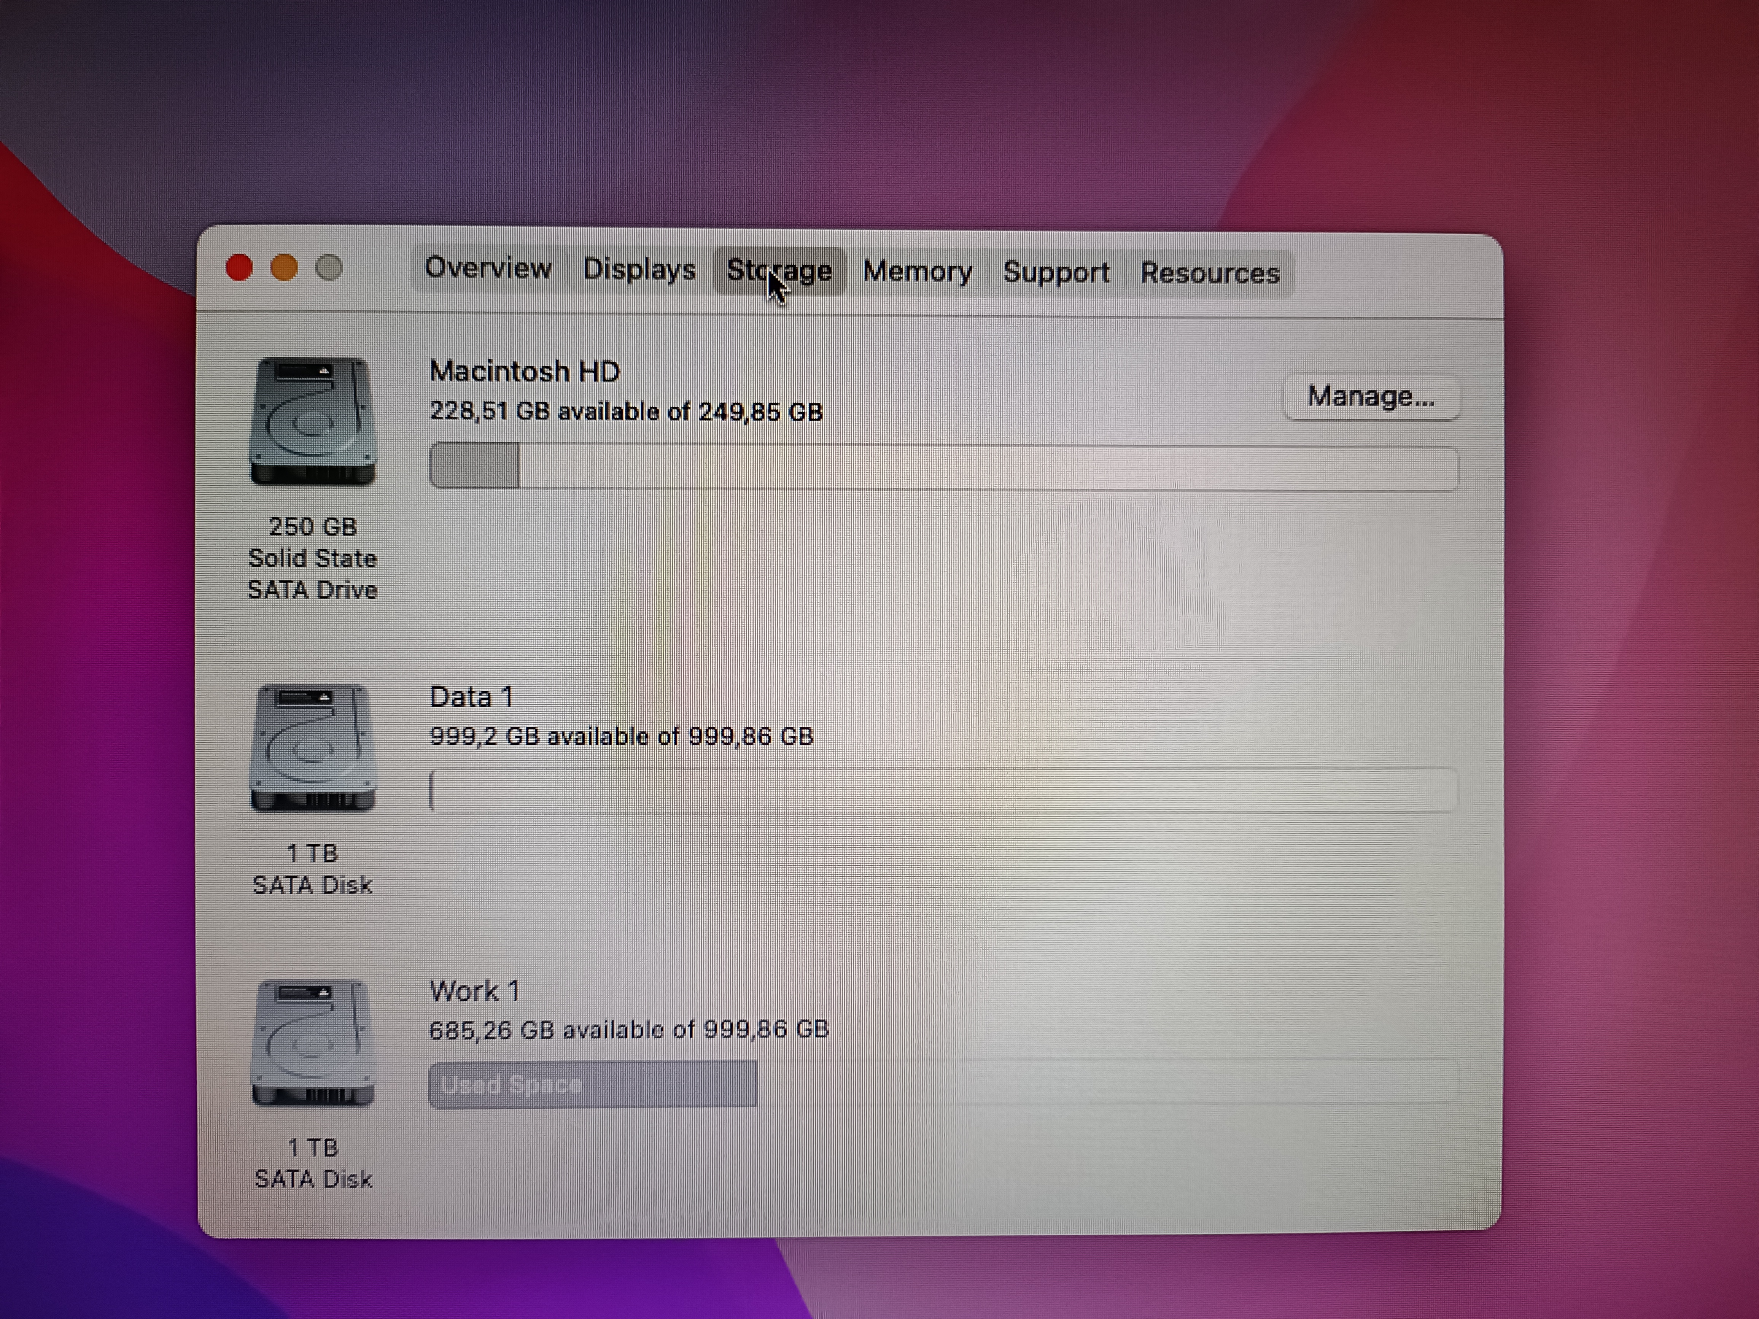Click the '250 GB Solid State SATA Drive' label

click(x=313, y=558)
